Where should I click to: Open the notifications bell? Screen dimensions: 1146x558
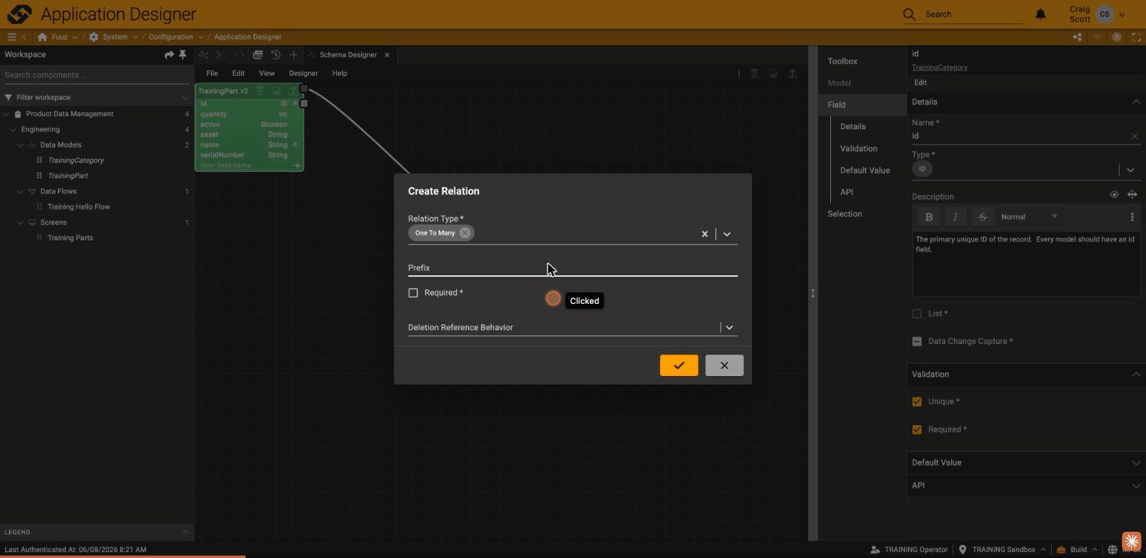click(1040, 14)
